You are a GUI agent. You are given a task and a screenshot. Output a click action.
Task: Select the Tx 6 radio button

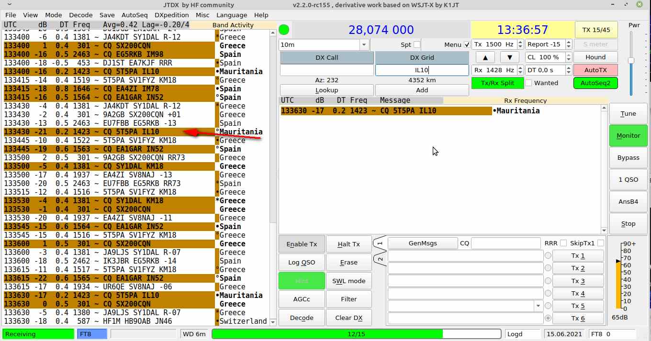[x=548, y=319]
